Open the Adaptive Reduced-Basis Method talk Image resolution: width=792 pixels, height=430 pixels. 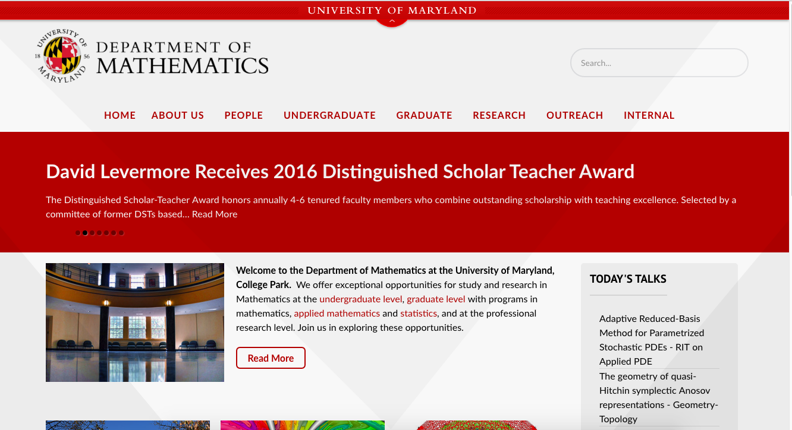coord(652,340)
